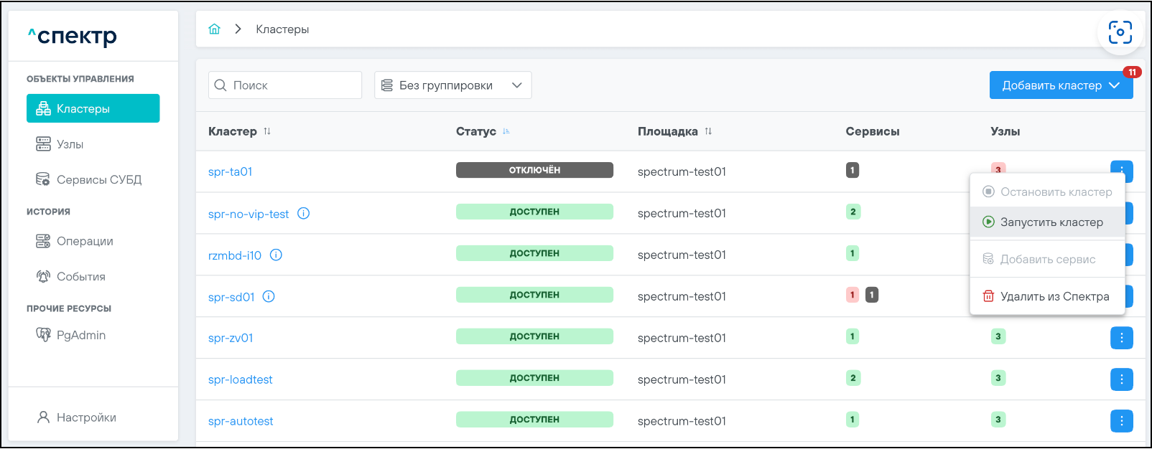This screenshot has height=449, width=1152.
Task: Select Запустить кластер from context menu
Action: [1051, 222]
